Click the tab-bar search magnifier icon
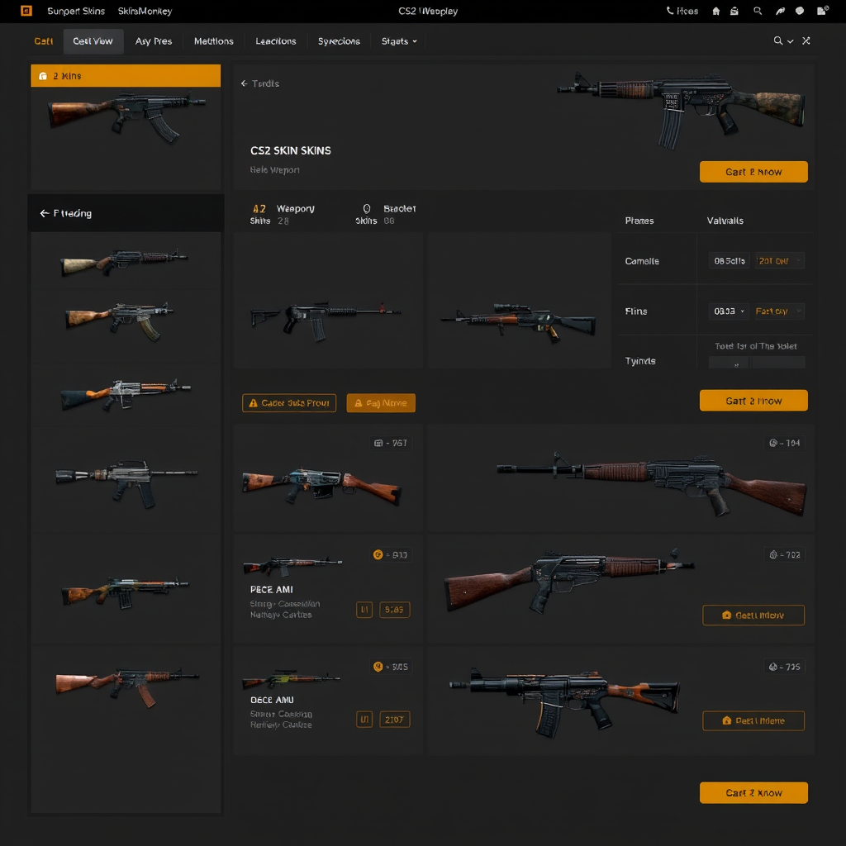This screenshot has width=846, height=846. point(778,41)
